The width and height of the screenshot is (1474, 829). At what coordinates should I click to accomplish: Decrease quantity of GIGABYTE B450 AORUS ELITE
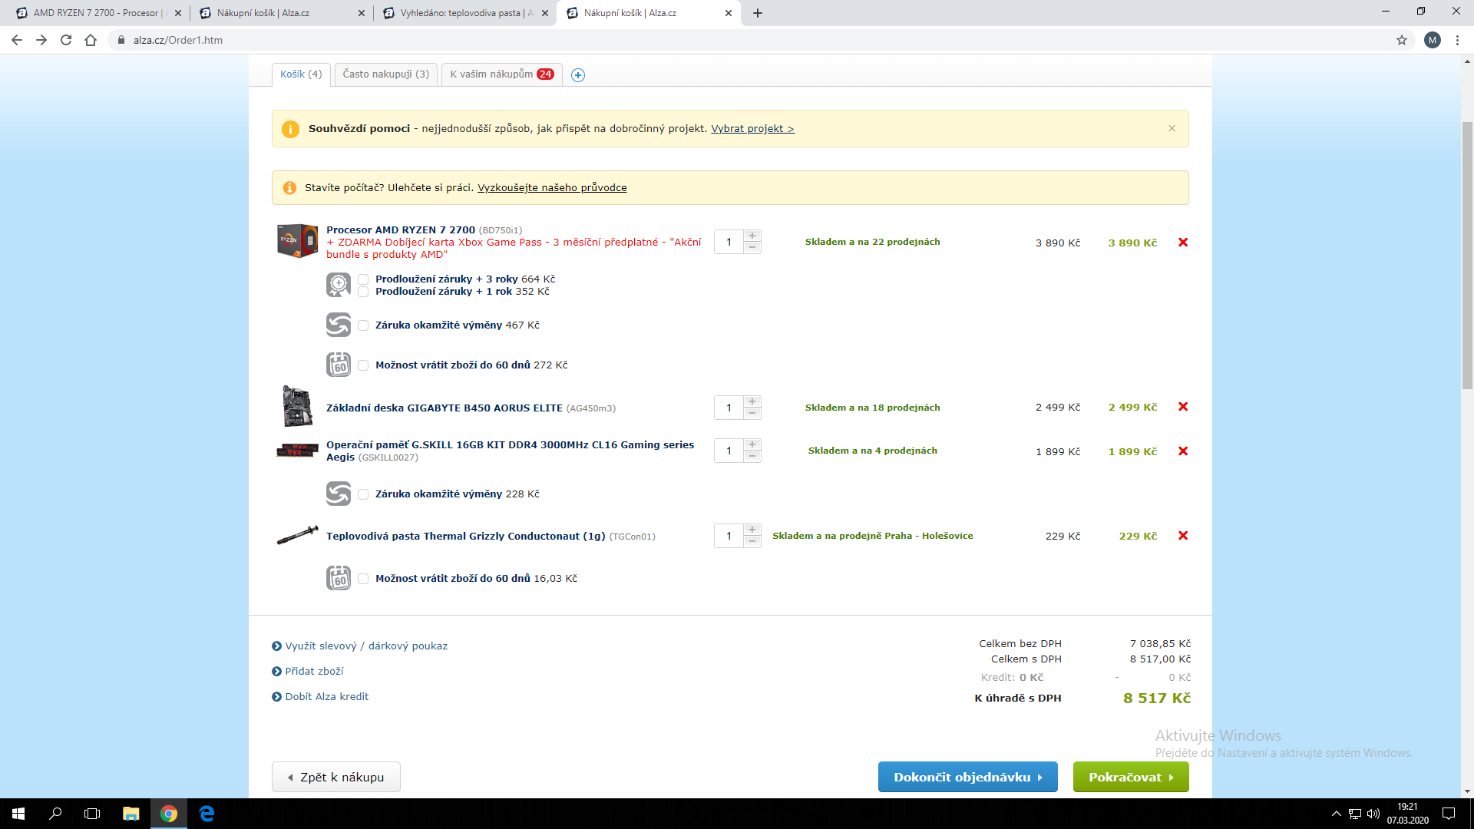752,413
